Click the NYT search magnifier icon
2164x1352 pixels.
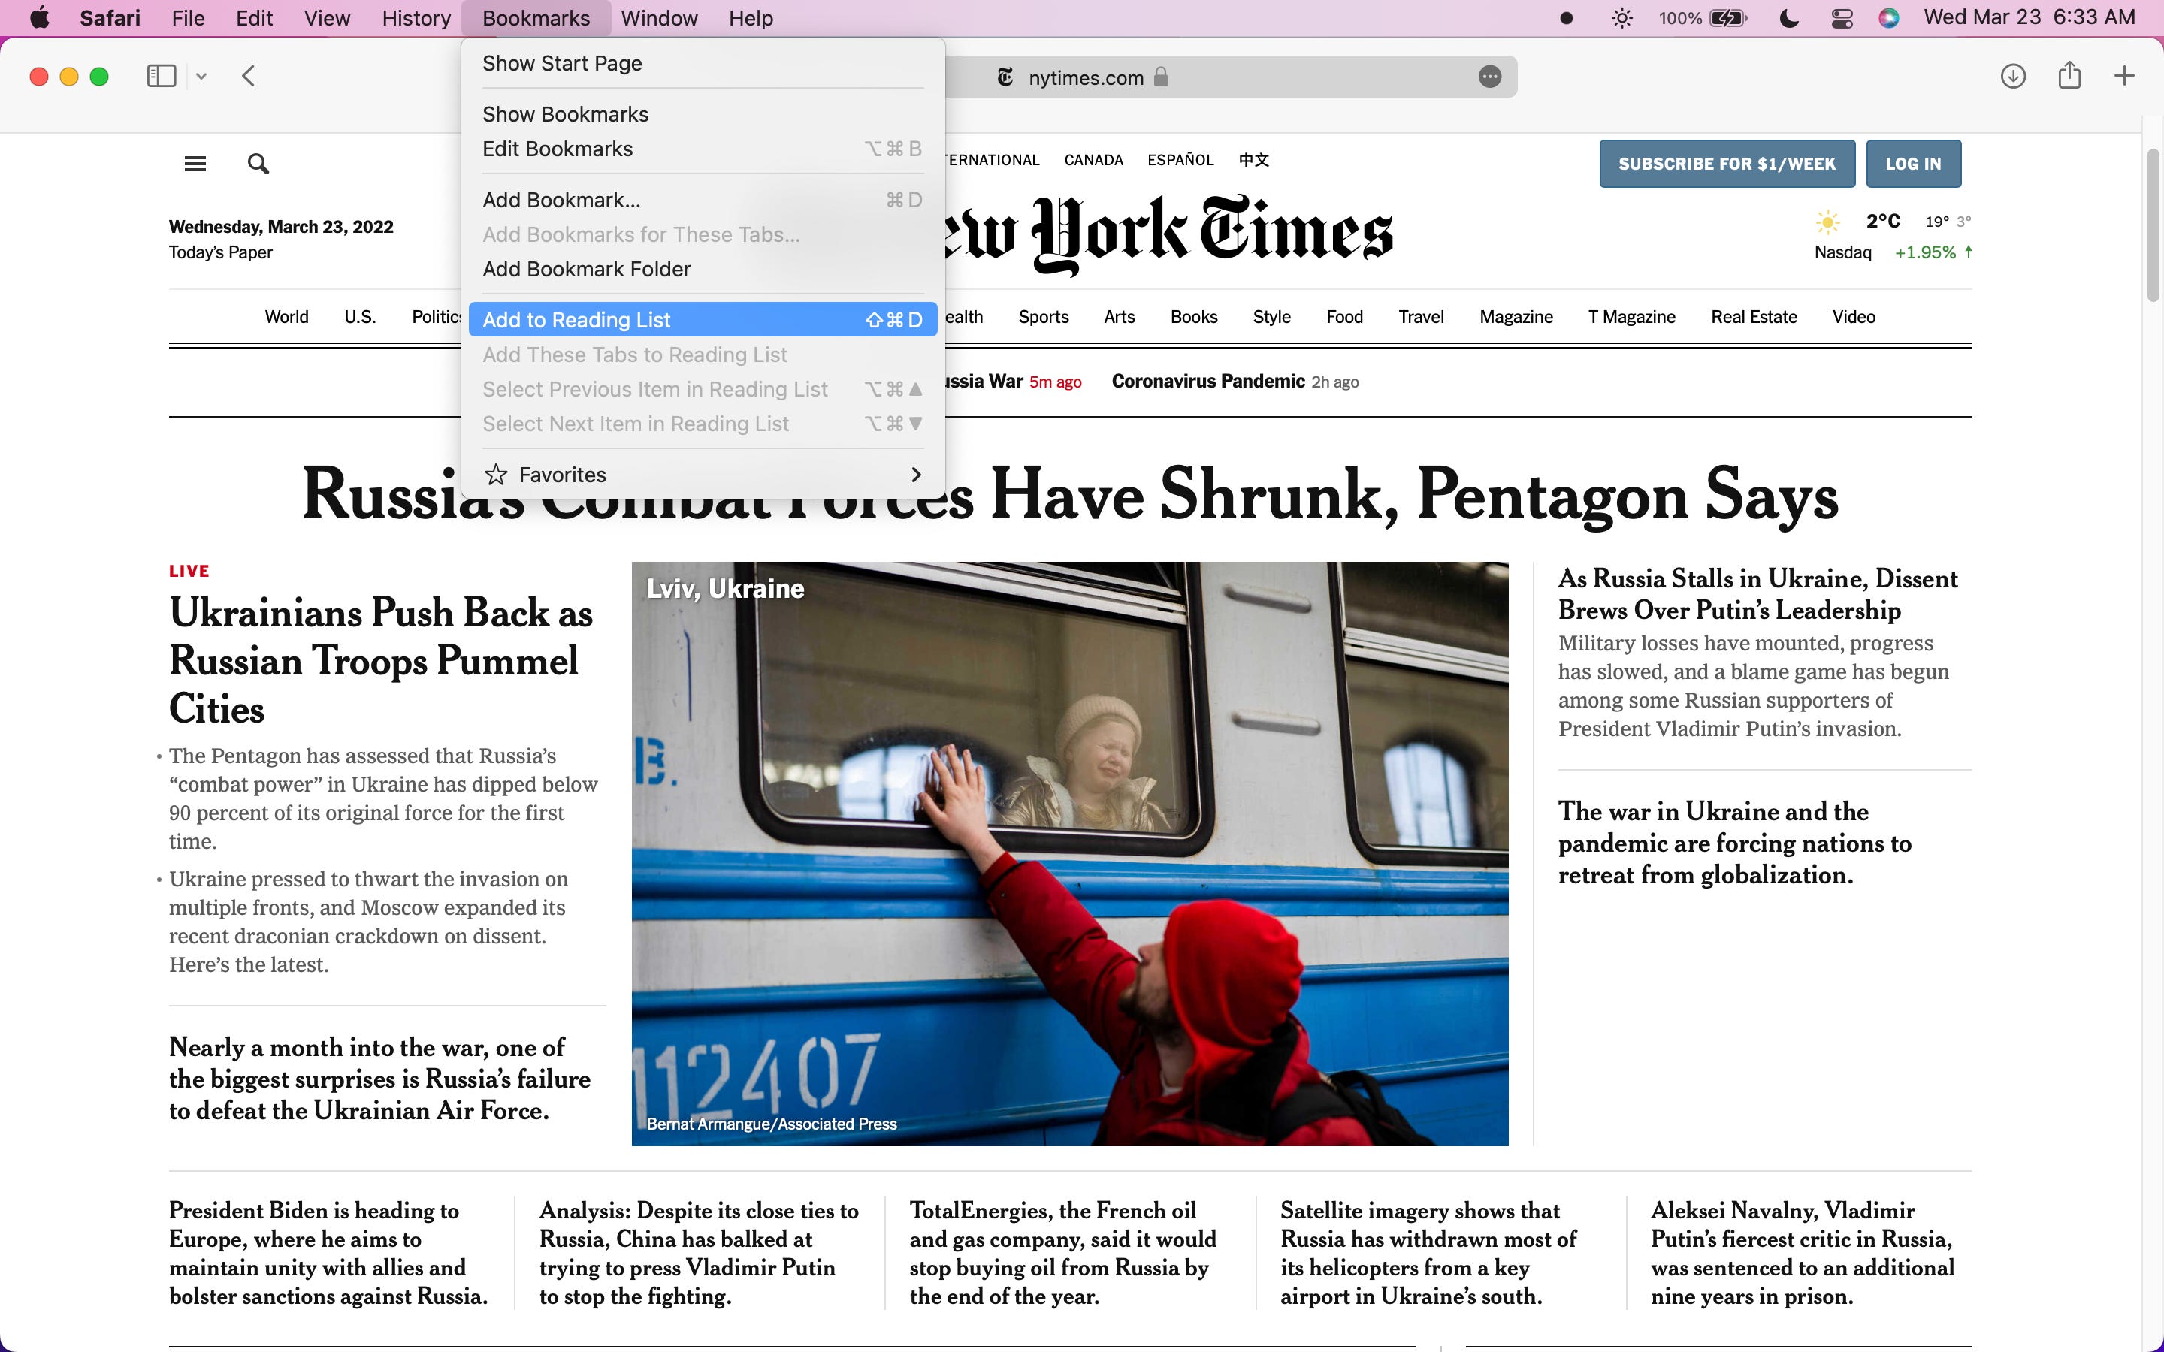tap(258, 164)
